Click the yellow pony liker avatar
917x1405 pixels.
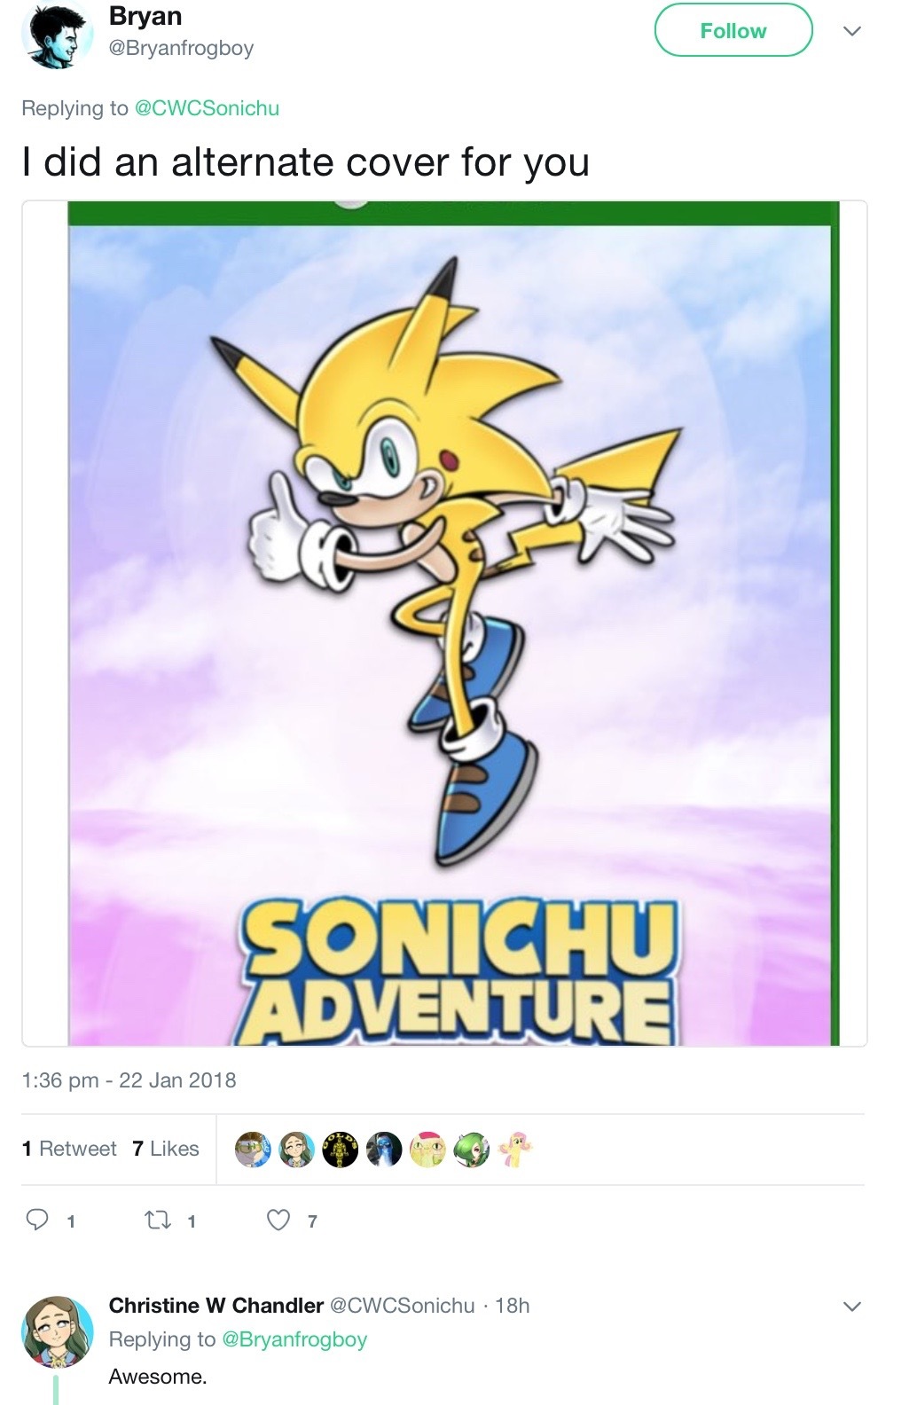514,1150
